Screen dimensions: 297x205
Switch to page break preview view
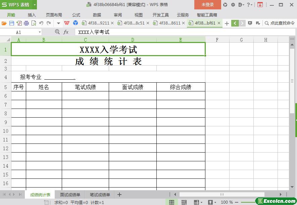click(x=184, y=202)
